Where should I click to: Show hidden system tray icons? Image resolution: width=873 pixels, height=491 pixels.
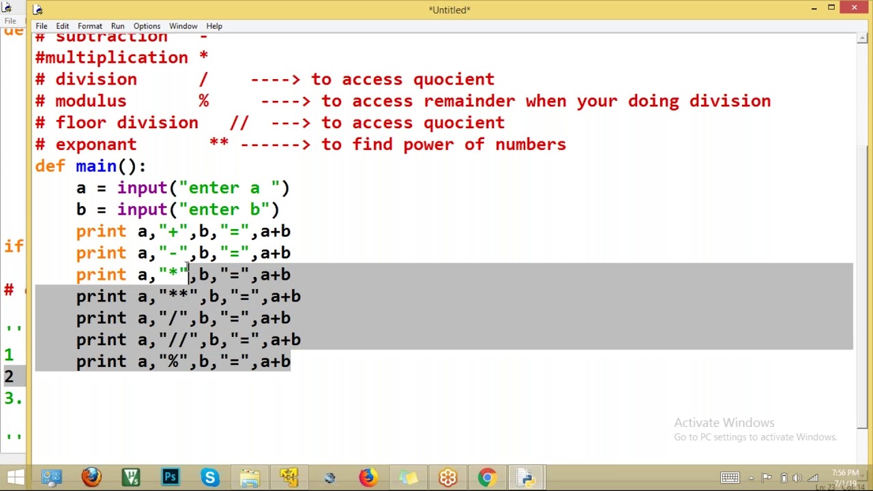click(751, 478)
